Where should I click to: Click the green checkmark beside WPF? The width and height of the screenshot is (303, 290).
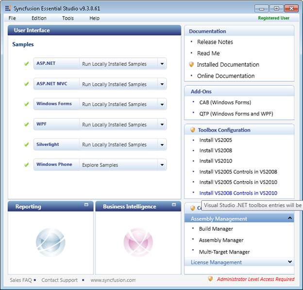click(x=27, y=124)
